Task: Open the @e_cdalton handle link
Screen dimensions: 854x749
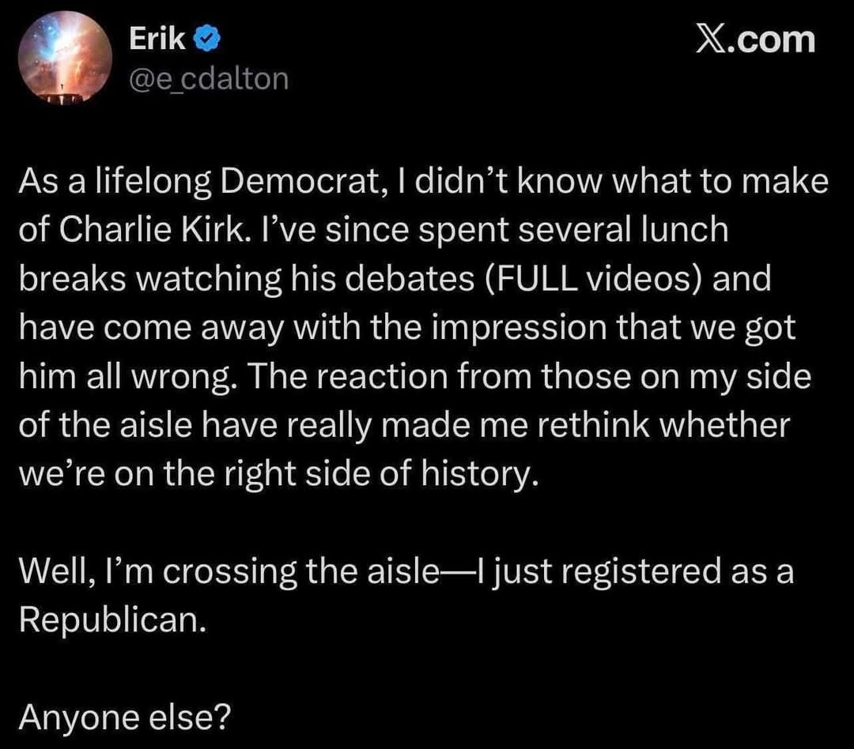Action: tap(208, 79)
